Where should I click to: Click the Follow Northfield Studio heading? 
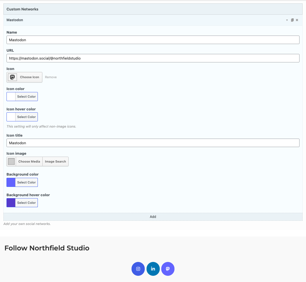tap(47, 248)
